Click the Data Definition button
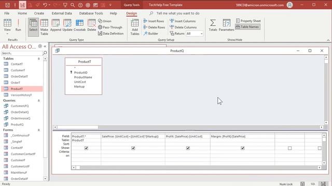 click(x=110, y=33)
